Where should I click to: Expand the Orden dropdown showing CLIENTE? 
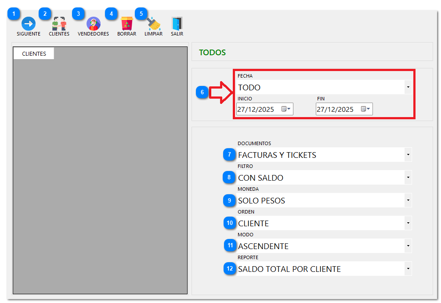click(x=408, y=223)
